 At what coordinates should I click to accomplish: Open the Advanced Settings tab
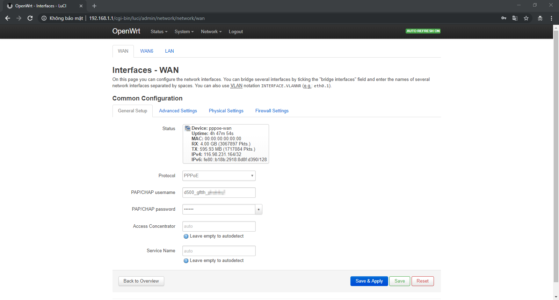tap(178, 111)
